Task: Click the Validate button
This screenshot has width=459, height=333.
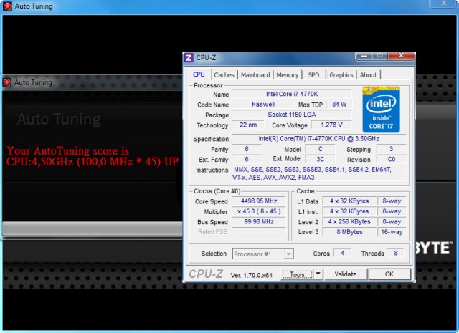Action: pyautogui.click(x=346, y=274)
